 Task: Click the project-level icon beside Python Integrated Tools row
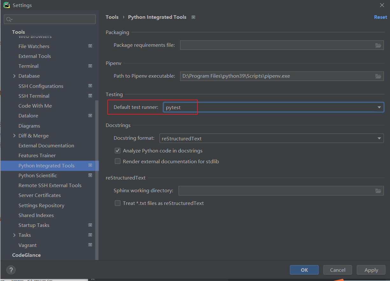pyautogui.click(x=90, y=165)
